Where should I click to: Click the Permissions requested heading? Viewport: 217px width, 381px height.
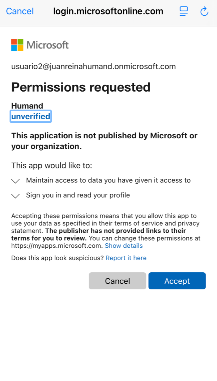coord(81,87)
